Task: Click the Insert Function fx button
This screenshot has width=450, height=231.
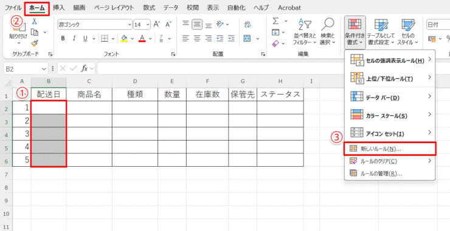Action: tap(84, 69)
